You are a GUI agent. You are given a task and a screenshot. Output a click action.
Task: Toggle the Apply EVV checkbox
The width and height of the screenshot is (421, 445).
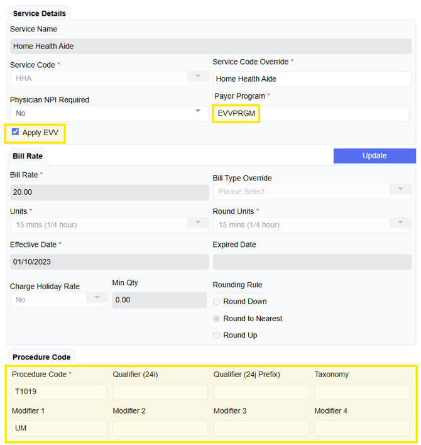pyautogui.click(x=15, y=132)
